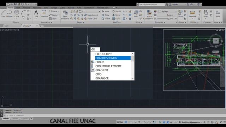The image size is (226, 127).
Task: Open the ByLayer color dropdown
Action: pos(176,11)
